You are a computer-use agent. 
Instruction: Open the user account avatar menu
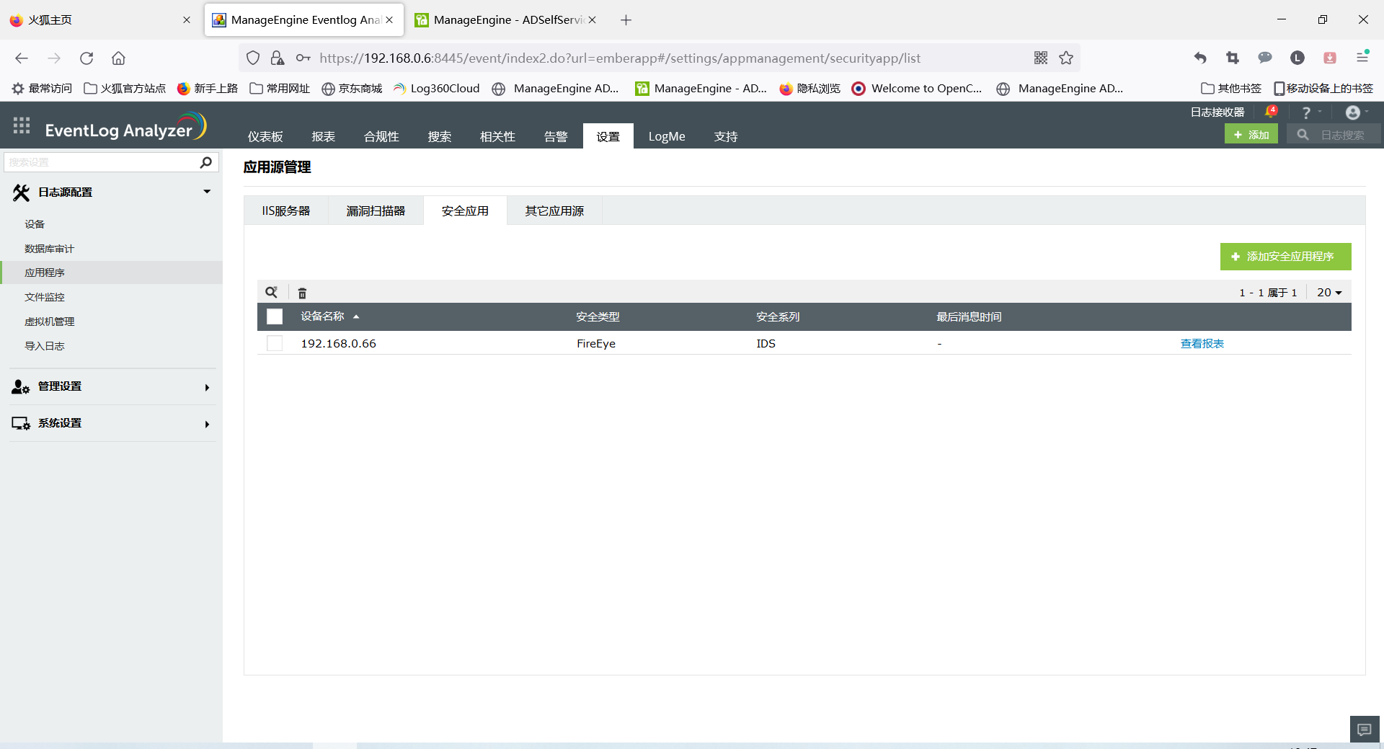[x=1353, y=112]
